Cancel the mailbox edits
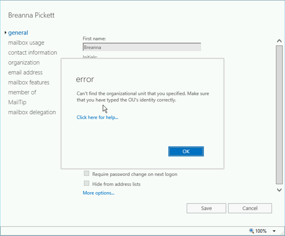Screen dimensions: 285x236 click(x=250, y=208)
